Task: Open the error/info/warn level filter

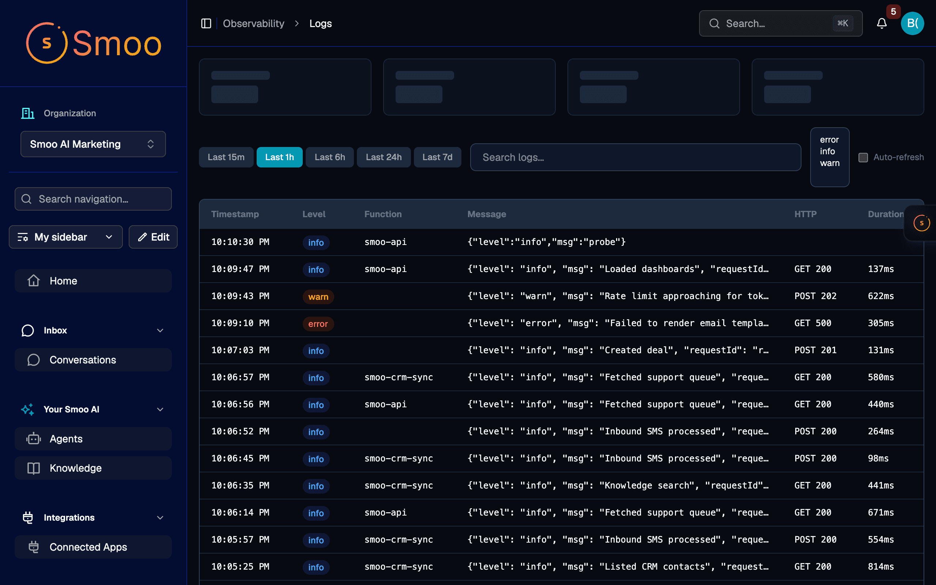Action: click(830, 157)
